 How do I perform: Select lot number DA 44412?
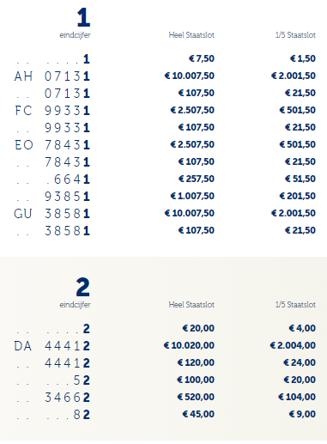52,346
